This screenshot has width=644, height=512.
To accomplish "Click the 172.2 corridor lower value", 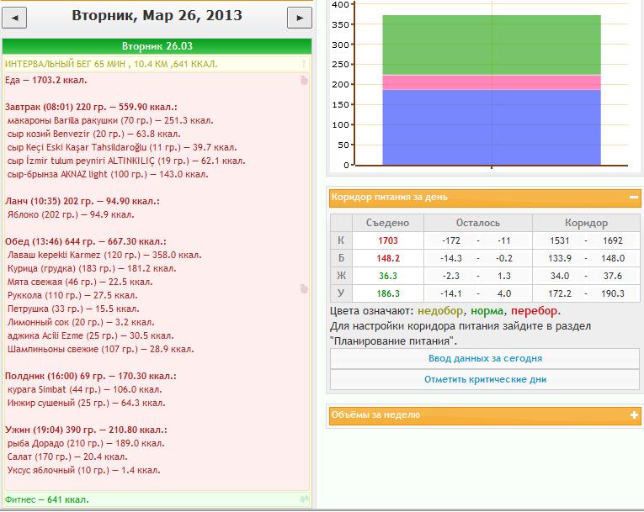I will click(560, 293).
